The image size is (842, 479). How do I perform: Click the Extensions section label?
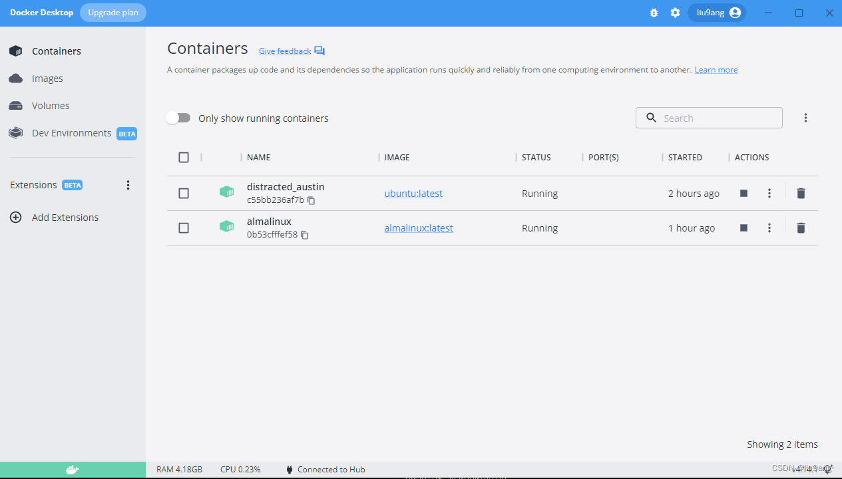pyautogui.click(x=33, y=186)
